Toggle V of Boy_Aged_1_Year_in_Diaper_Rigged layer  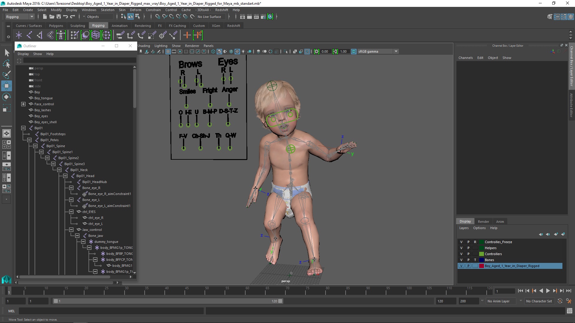pos(461,266)
